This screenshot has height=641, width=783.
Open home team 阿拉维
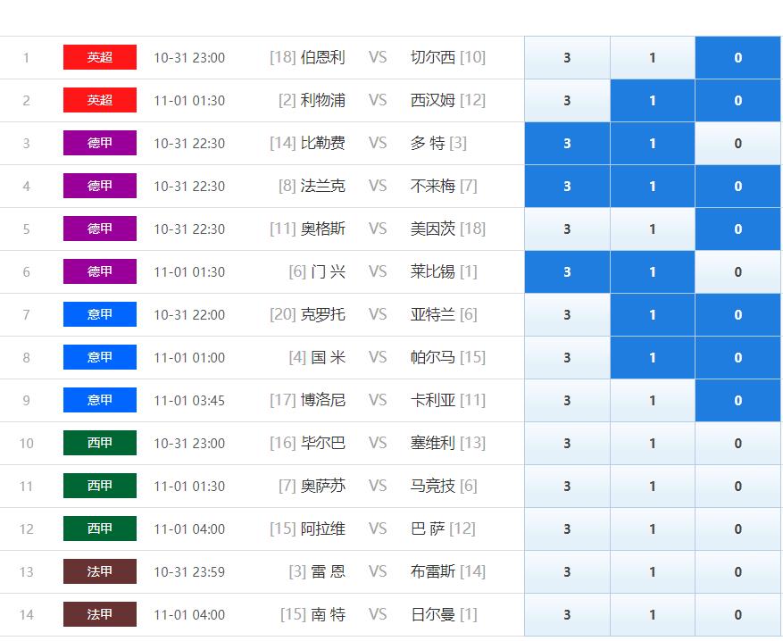pos(322,529)
